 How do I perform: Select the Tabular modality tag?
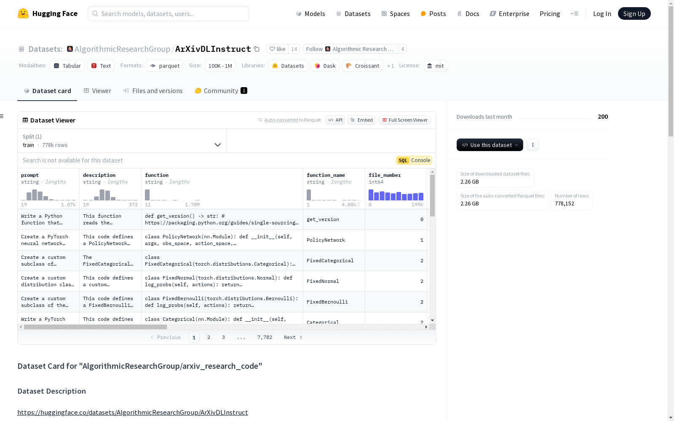[67, 66]
